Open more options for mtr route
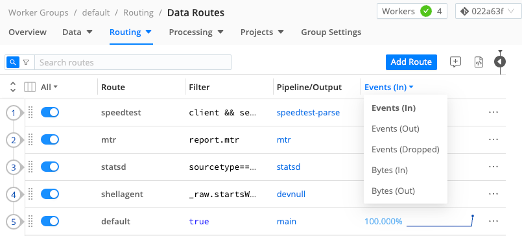The image size is (522, 236). [x=493, y=139]
